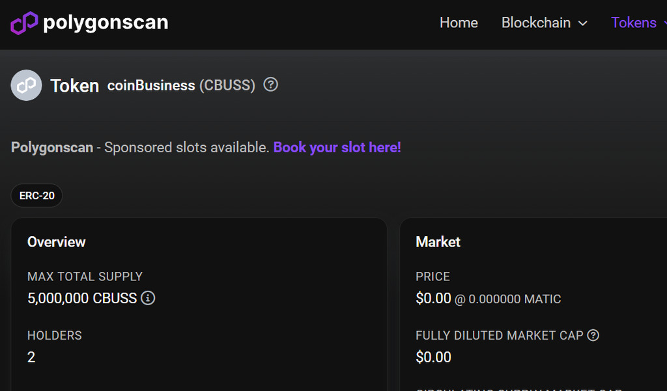Select the '@ 0.000000 MATIC' text
667x391 pixels.
(507, 299)
